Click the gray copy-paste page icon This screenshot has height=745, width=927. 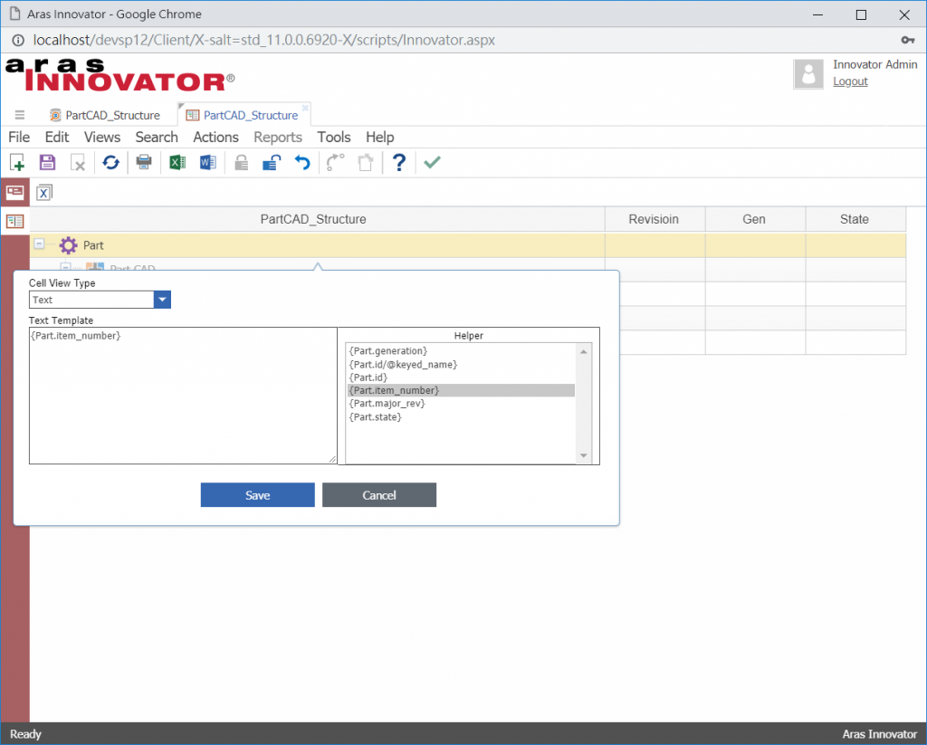[x=366, y=162]
